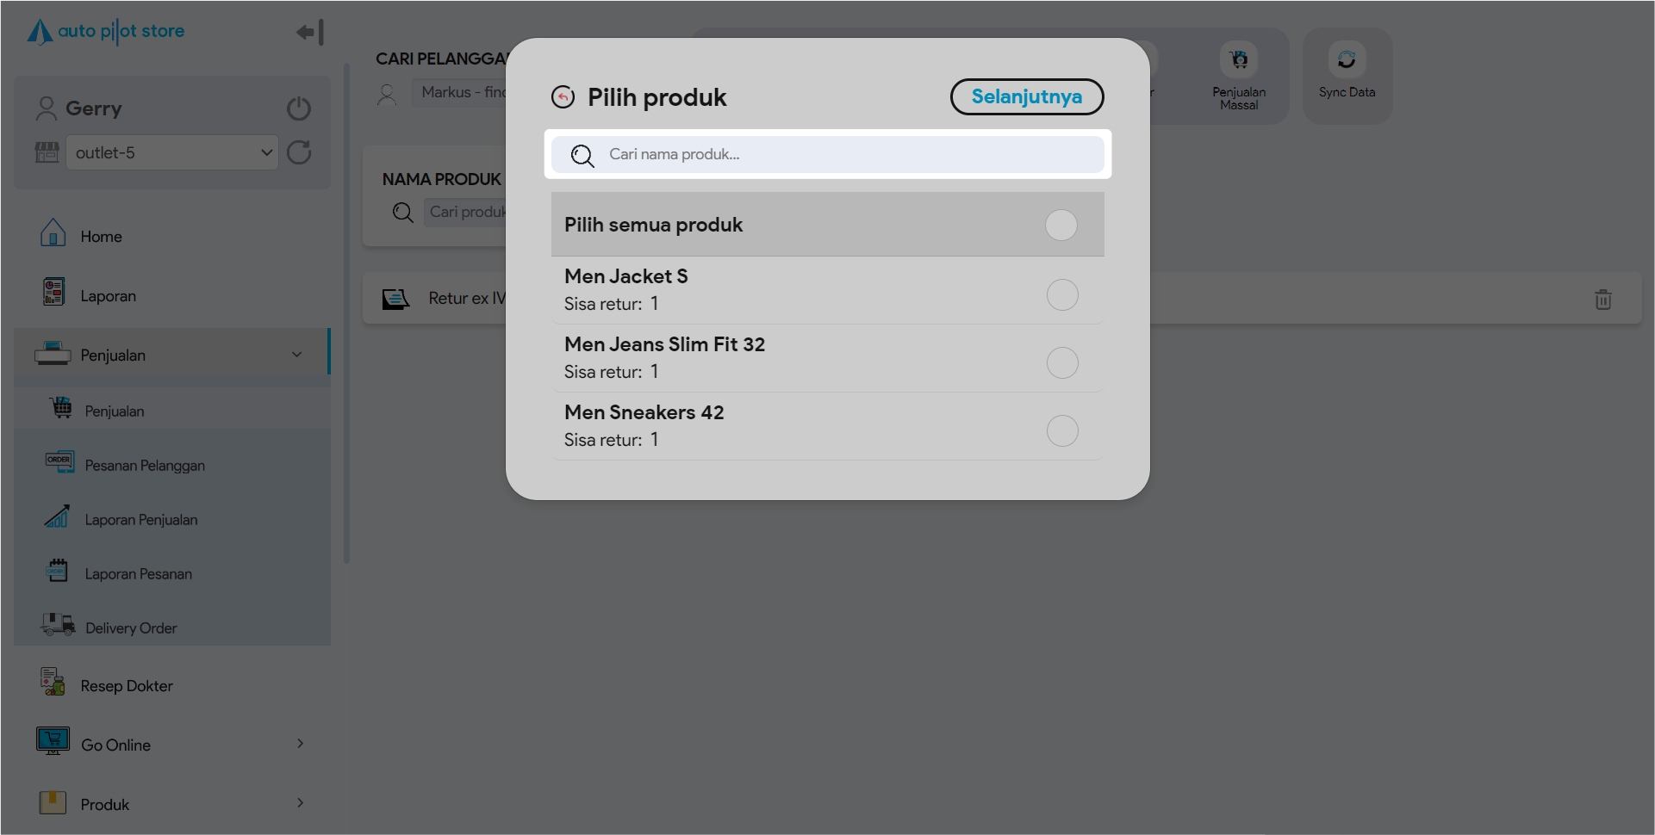1655x835 pixels.
Task: Select the Men Sneakers 42 radio button
Action: pyautogui.click(x=1061, y=431)
